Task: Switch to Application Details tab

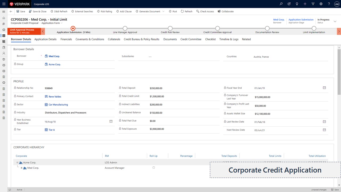Action: coord(46,39)
